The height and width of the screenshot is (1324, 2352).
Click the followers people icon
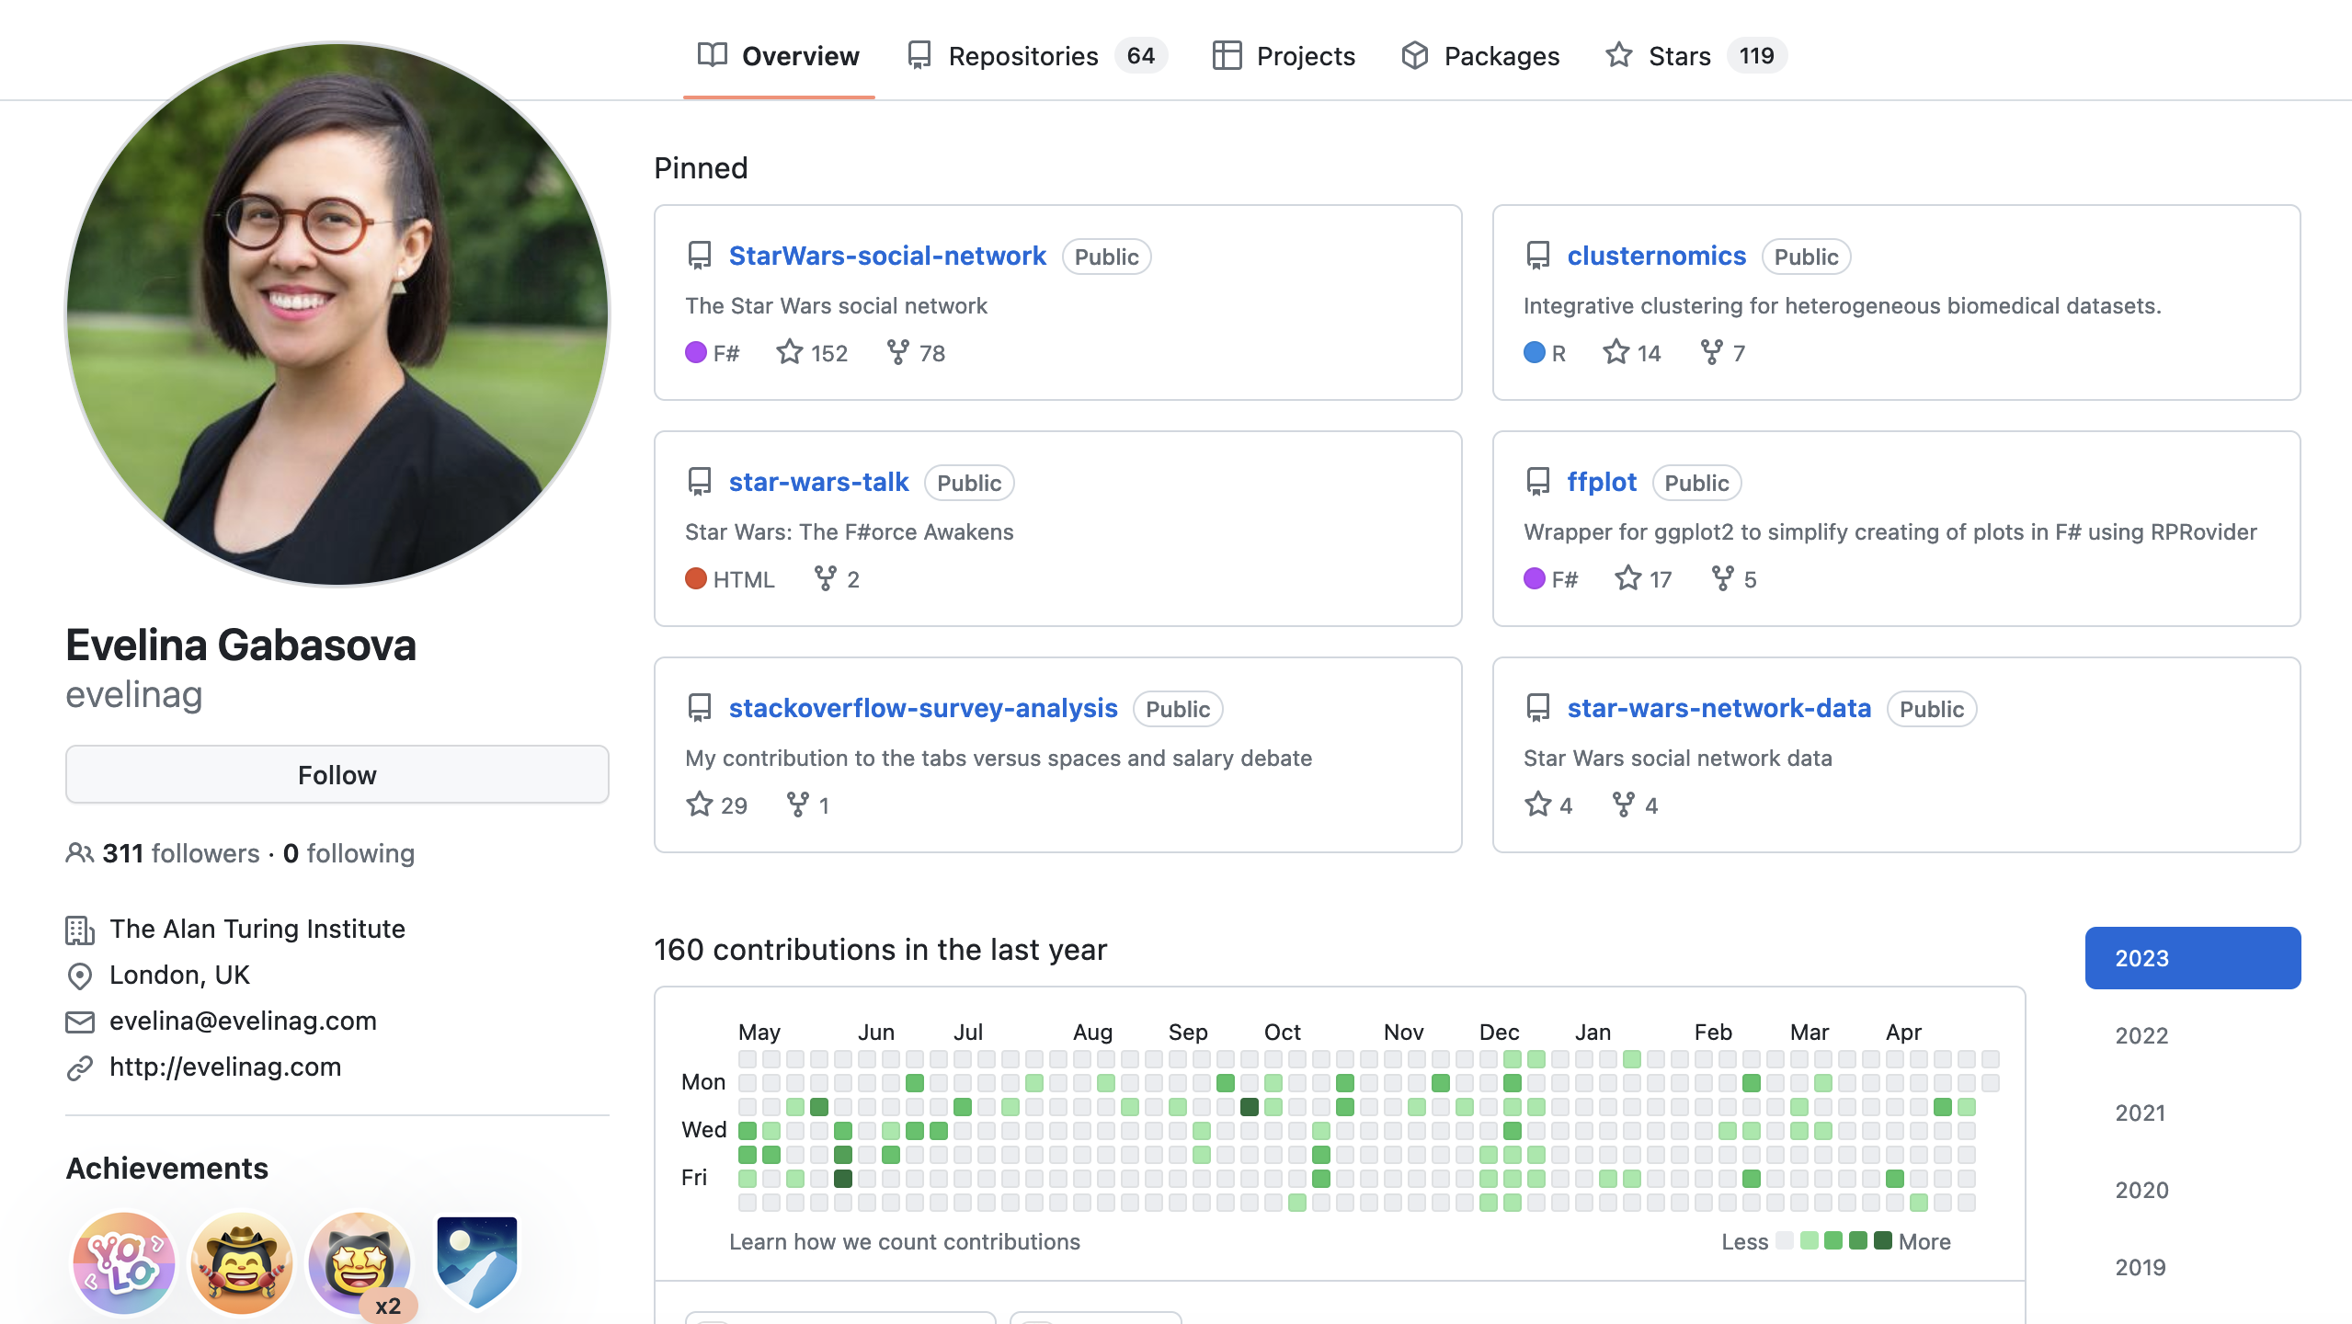click(x=79, y=853)
